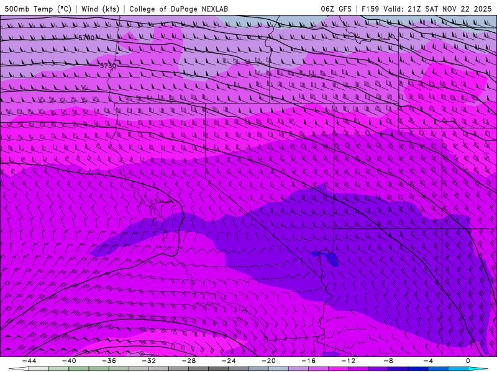
Task: Click the -20 colorbar value
Action: pyautogui.click(x=268, y=361)
